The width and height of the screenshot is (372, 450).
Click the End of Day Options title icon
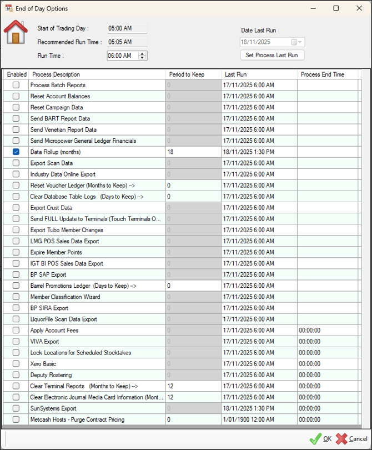9,8
